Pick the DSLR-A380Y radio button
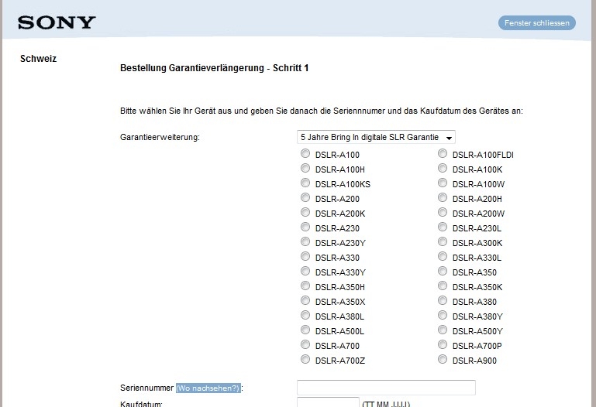This screenshot has width=596, height=407. (x=443, y=316)
